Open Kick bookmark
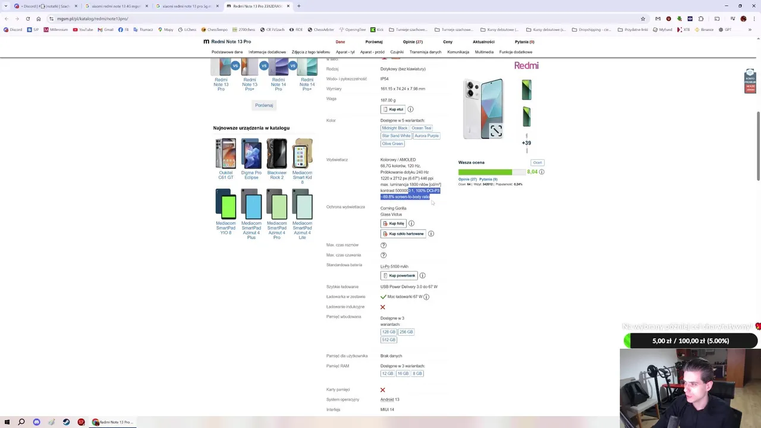This screenshot has height=428, width=761. point(377,30)
